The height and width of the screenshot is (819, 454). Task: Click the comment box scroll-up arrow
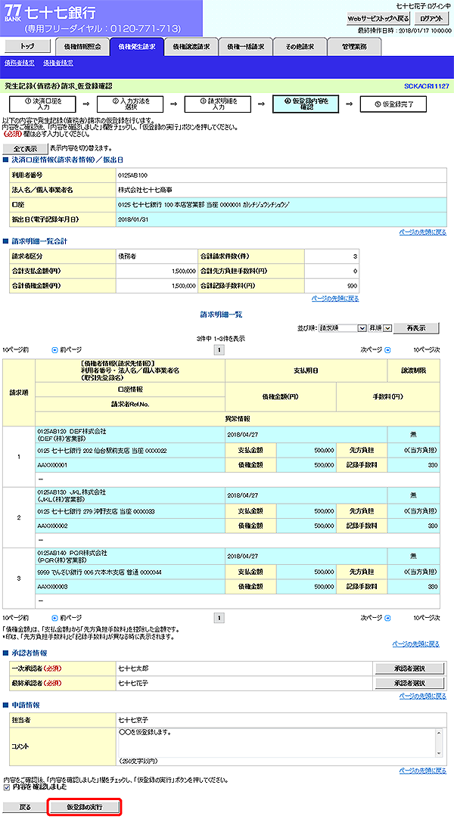(440, 733)
